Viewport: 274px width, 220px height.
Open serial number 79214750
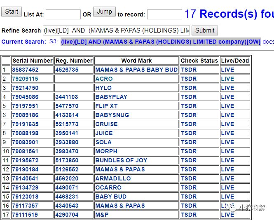[x=25, y=88]
